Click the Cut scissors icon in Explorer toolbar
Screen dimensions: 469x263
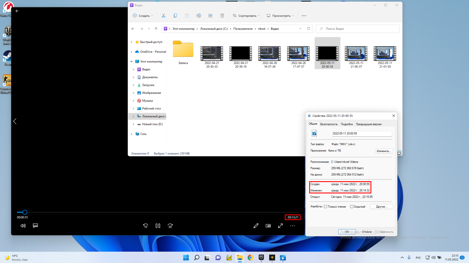click(x=164, y=16)
